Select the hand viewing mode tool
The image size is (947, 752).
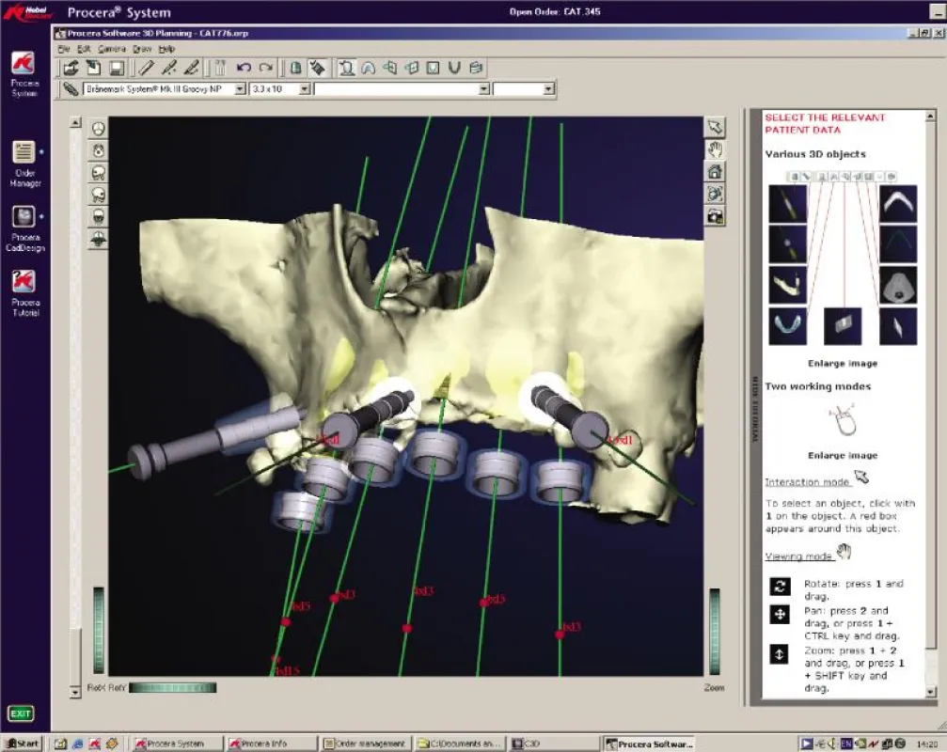715,149
